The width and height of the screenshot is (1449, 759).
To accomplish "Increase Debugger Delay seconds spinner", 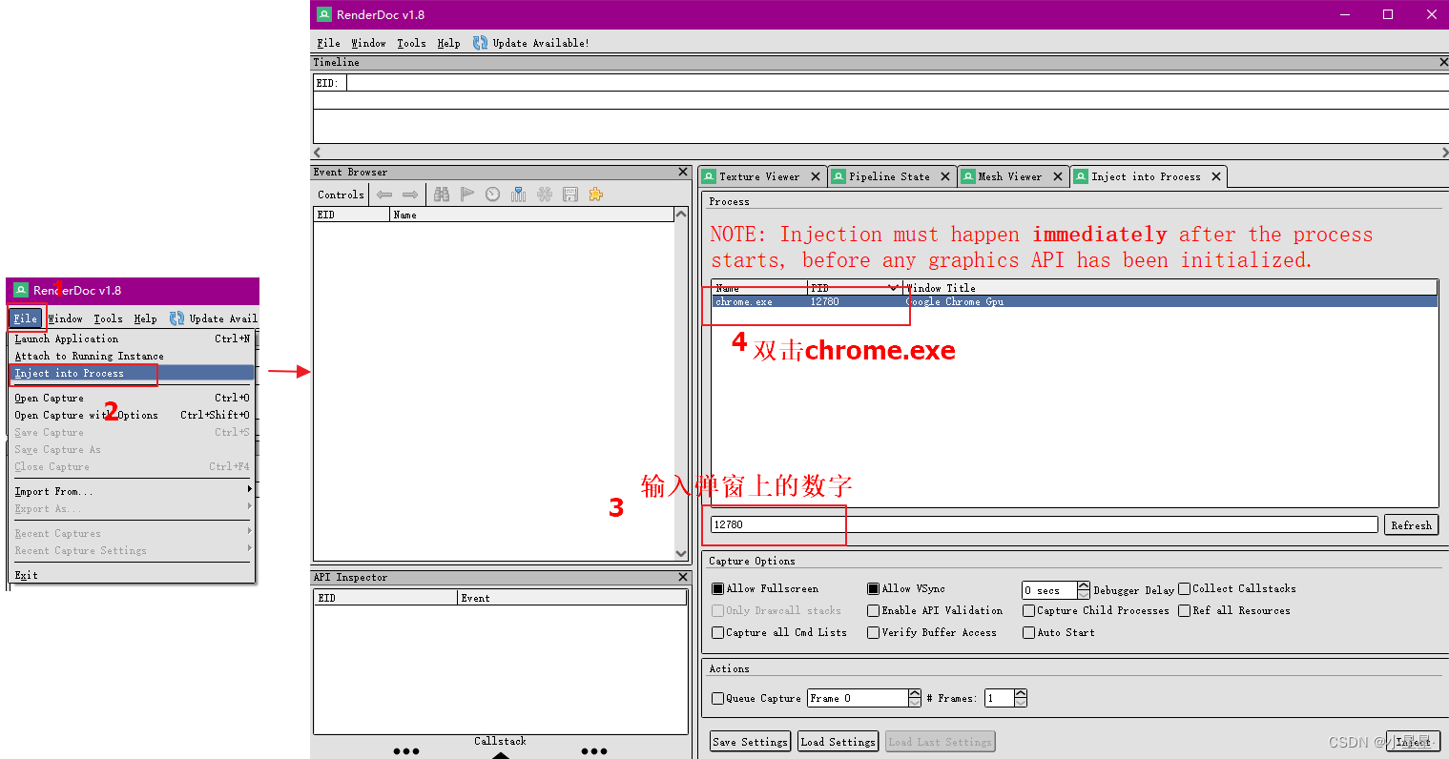I will pos(1083,585).
